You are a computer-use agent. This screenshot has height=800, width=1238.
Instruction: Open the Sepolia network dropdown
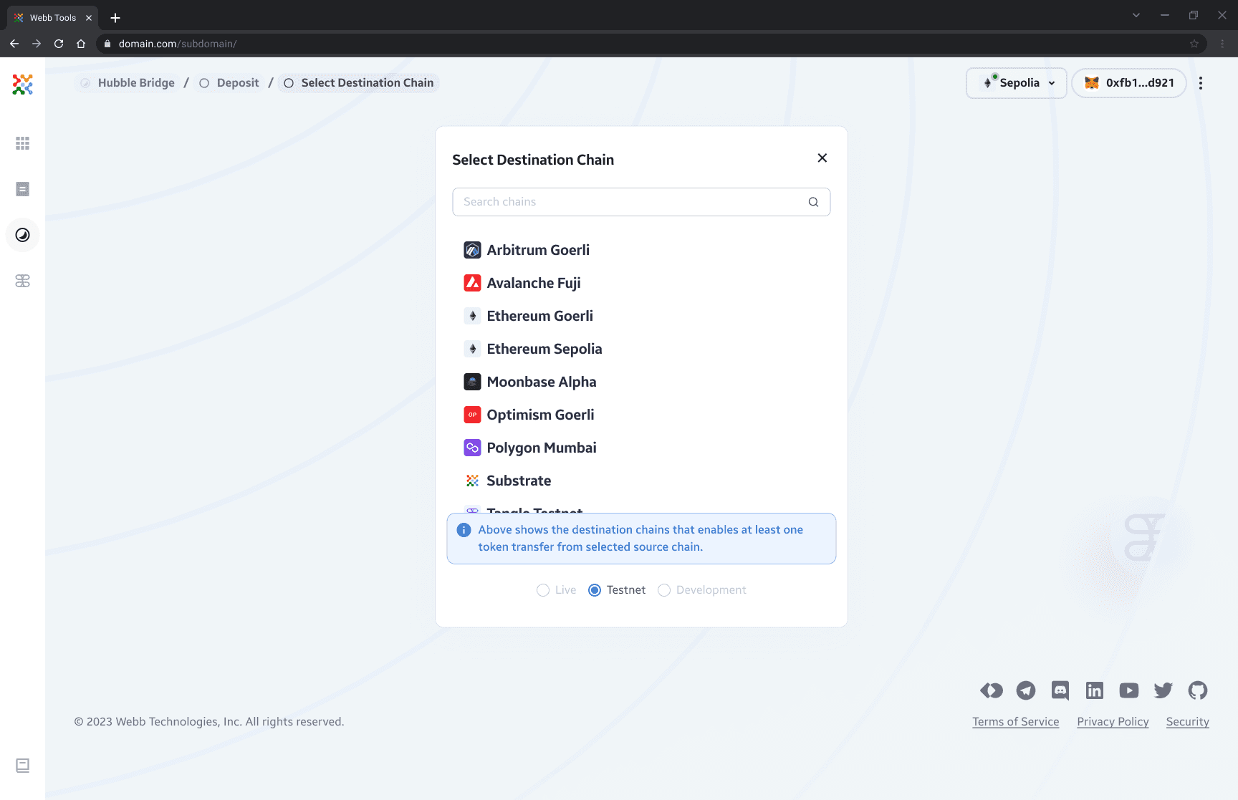pos(1017,83)
